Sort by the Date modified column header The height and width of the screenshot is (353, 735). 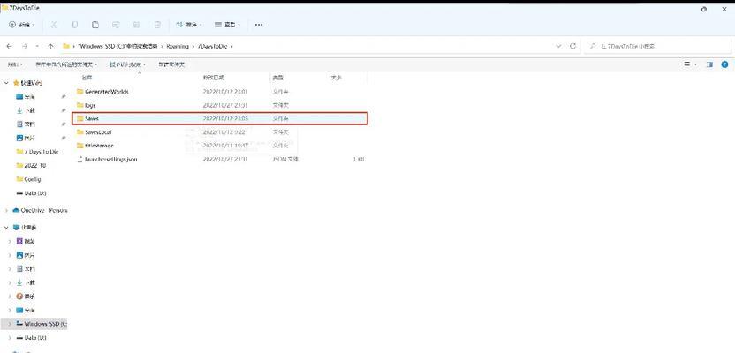(x=213, y=78)
